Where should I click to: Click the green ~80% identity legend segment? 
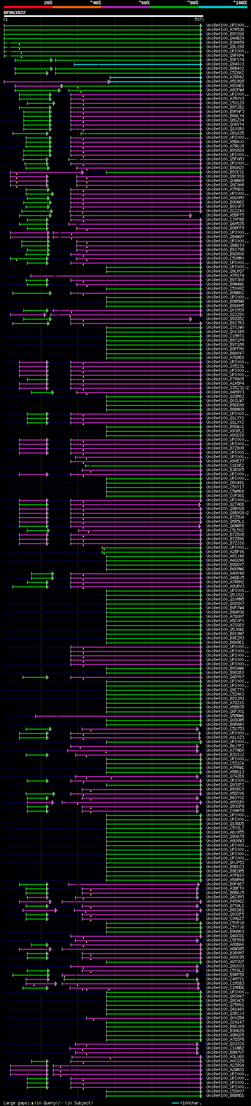[x=174, y=7]
